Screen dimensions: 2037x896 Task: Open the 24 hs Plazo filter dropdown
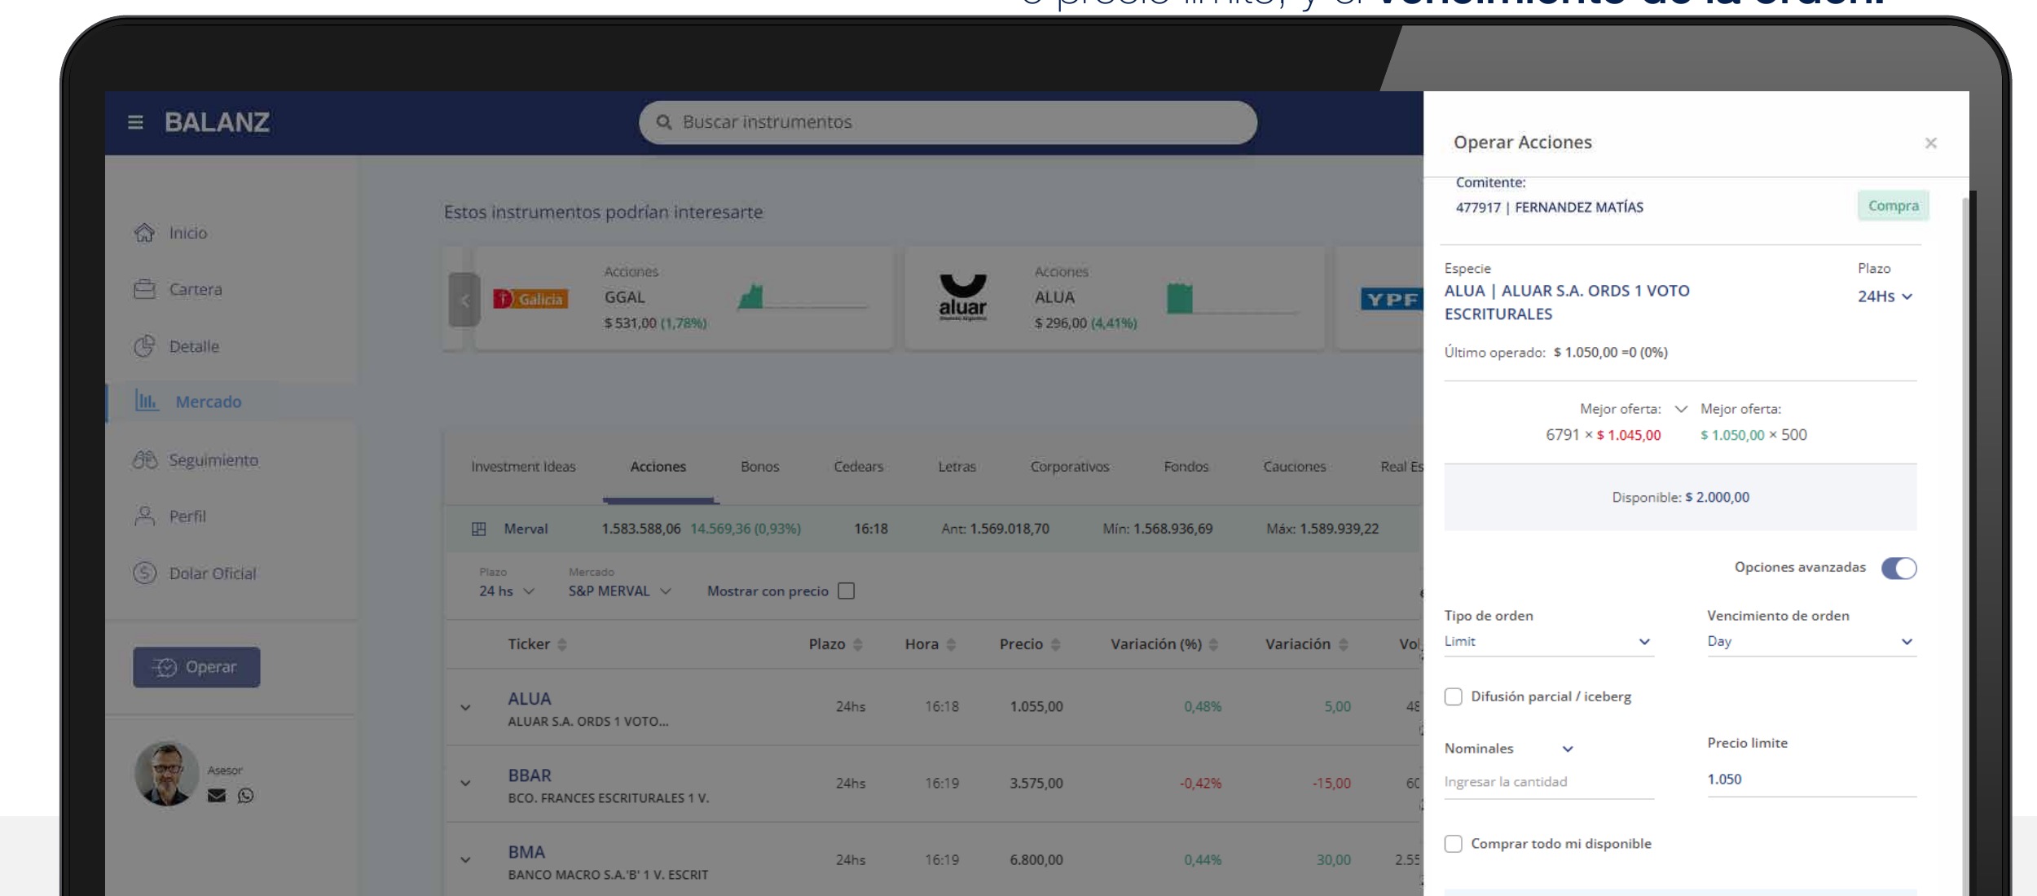pos(507,591)
